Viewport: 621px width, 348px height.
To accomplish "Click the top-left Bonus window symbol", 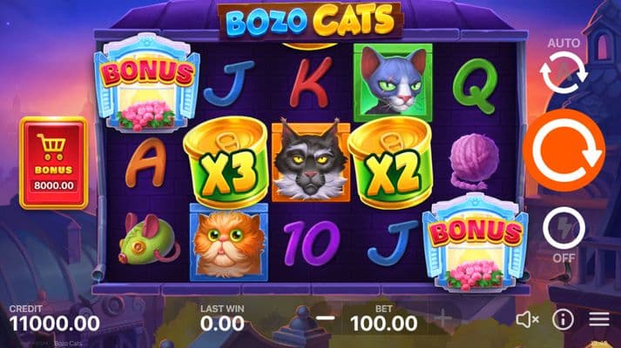I will click(147, 83).
